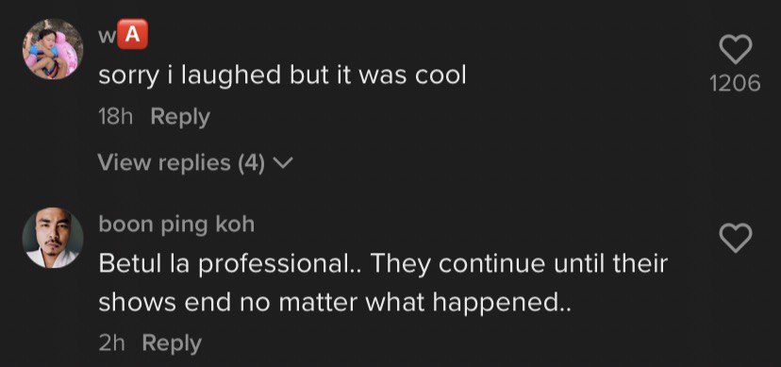
Task: Reply to the 18h comment
Action: click(x=180, y=118)
